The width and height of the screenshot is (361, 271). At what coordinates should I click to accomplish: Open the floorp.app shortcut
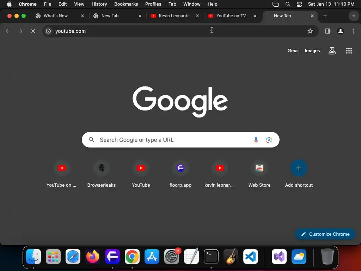point(180,174)
